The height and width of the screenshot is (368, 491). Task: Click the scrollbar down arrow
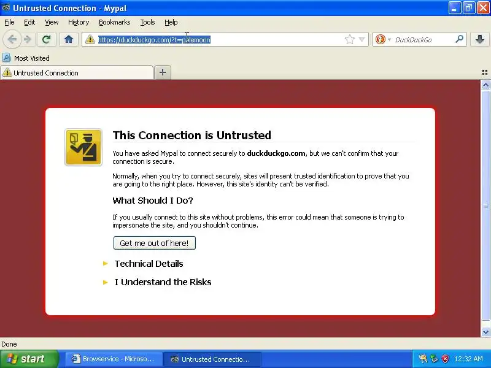(x=485, y=332)
